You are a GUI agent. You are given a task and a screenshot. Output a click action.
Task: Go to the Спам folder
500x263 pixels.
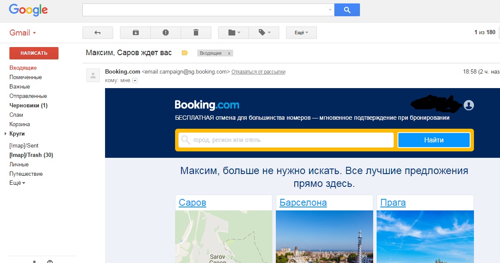[x=16, y=115]
